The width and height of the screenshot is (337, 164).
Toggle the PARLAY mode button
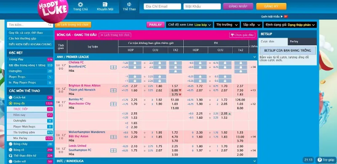(155, 25)
